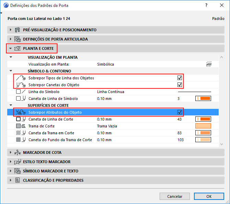Click the Archicad logo in the title bar
230x204 pixels.
6,5
